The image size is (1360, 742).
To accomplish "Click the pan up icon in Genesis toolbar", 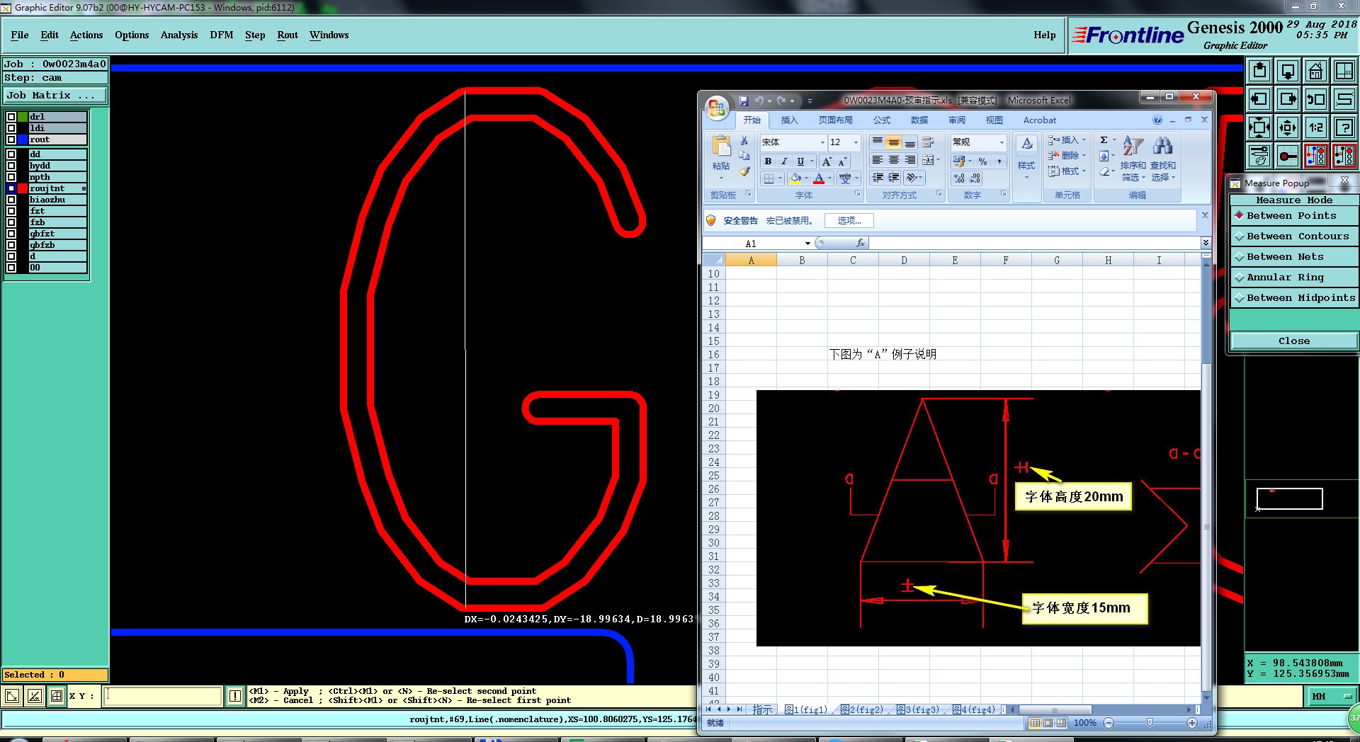I will pyautogui.click(x=1259, y=71).
